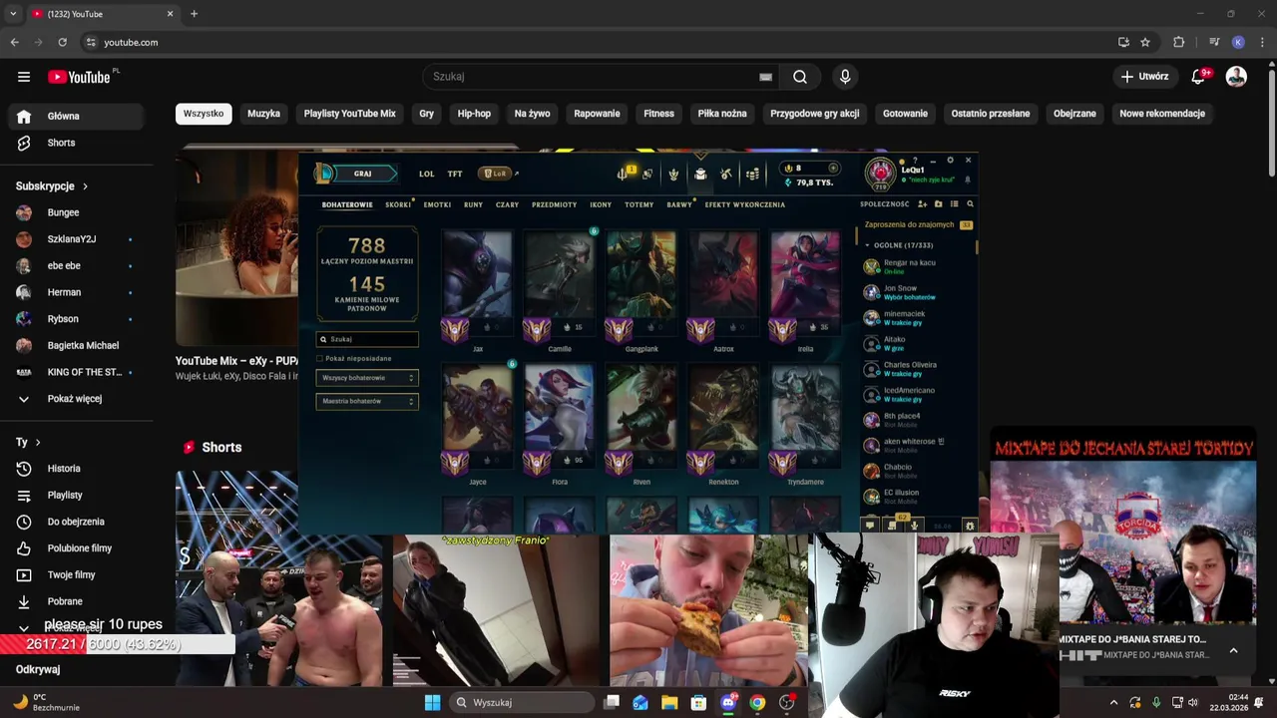Open League friends panel gear settings

coord(969,526)
